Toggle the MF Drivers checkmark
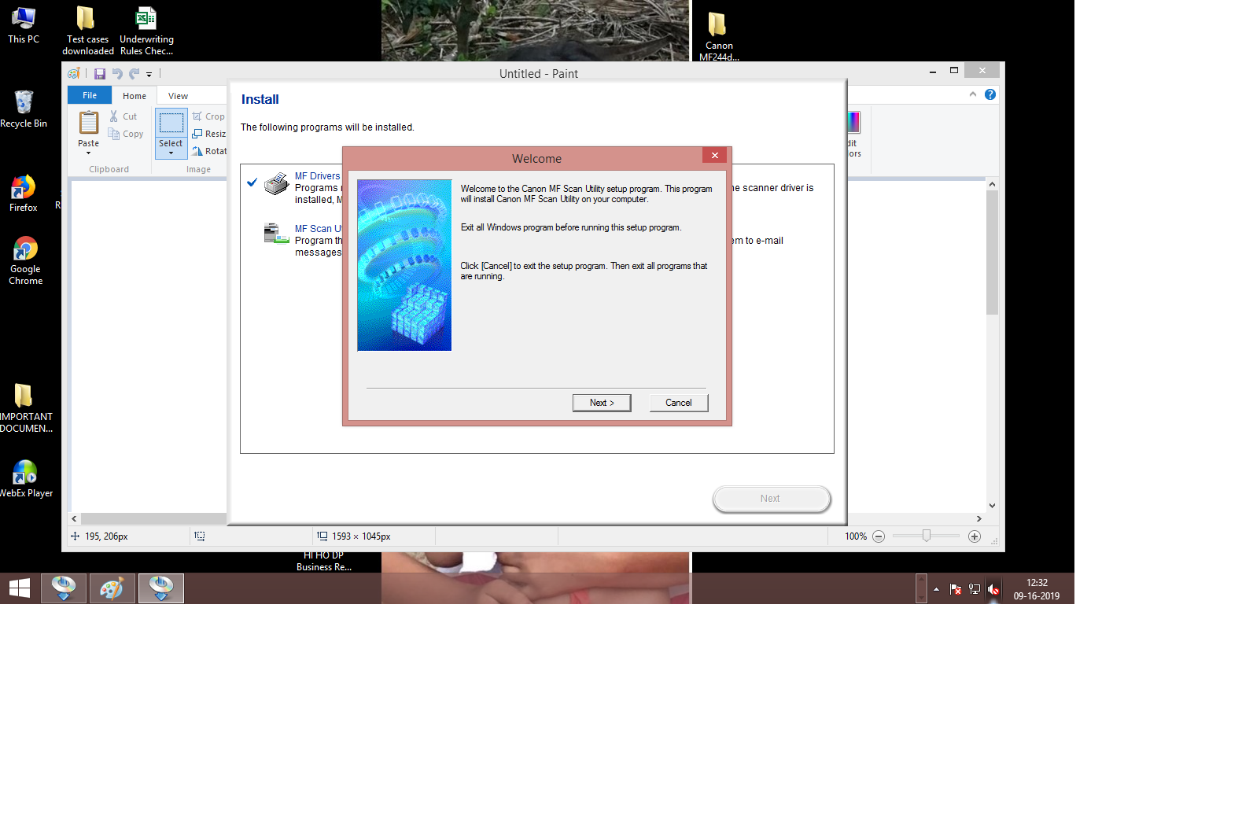The height and width of the screenshot is (822, 1253). [252, 182]
